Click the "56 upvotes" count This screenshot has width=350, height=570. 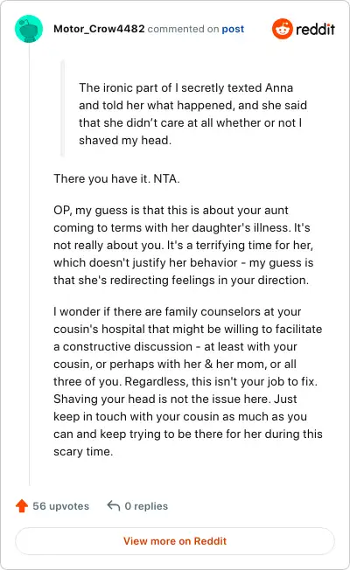[60, 506]
